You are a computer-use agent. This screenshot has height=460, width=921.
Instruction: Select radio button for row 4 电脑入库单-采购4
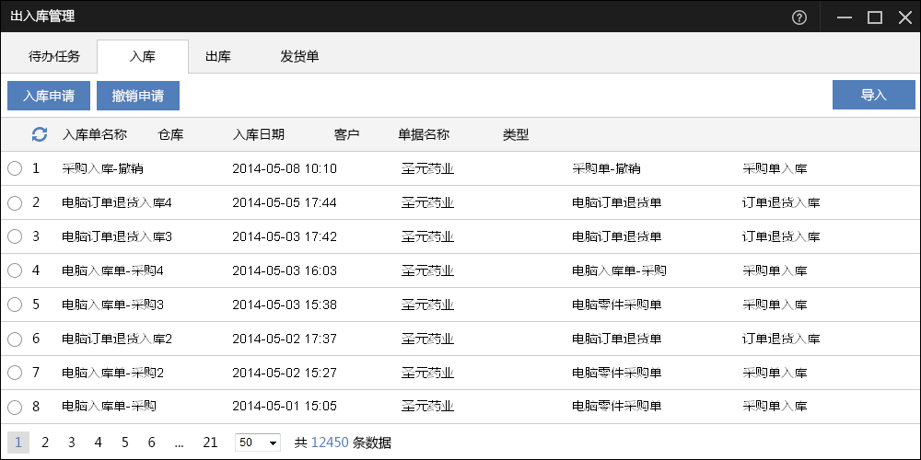pyautogui.click(x=15, y=271)
